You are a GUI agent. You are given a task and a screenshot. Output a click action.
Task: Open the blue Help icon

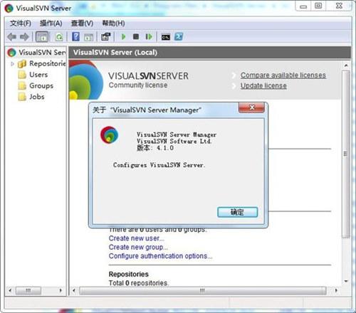click(75, 37)
